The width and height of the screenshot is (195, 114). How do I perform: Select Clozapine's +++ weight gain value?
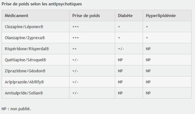point(75,27)
